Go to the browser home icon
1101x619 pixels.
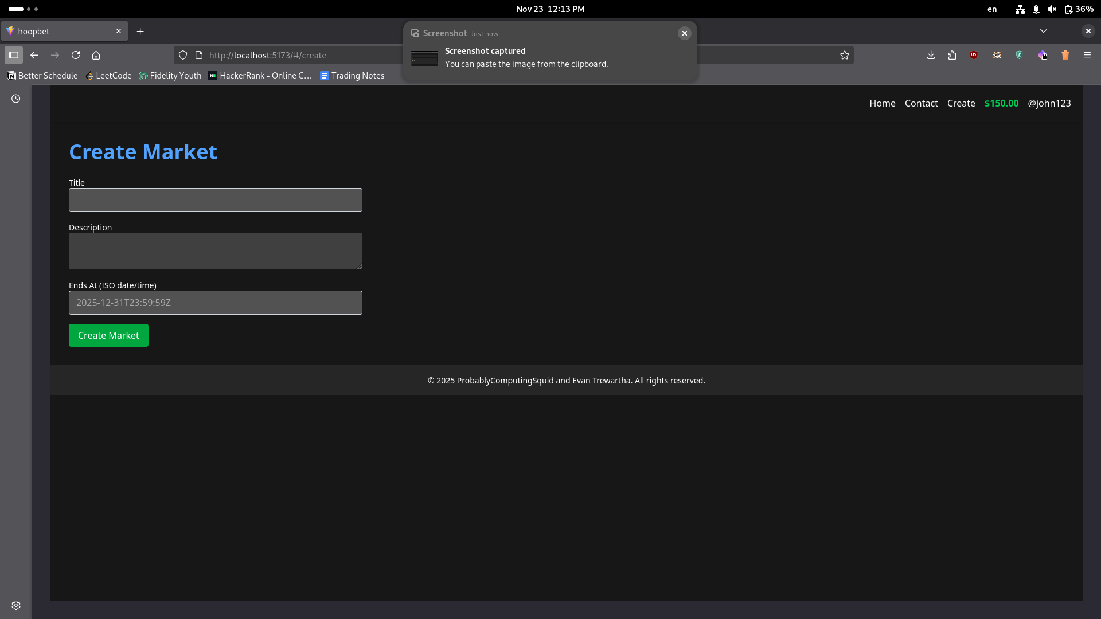pos(96,55)
